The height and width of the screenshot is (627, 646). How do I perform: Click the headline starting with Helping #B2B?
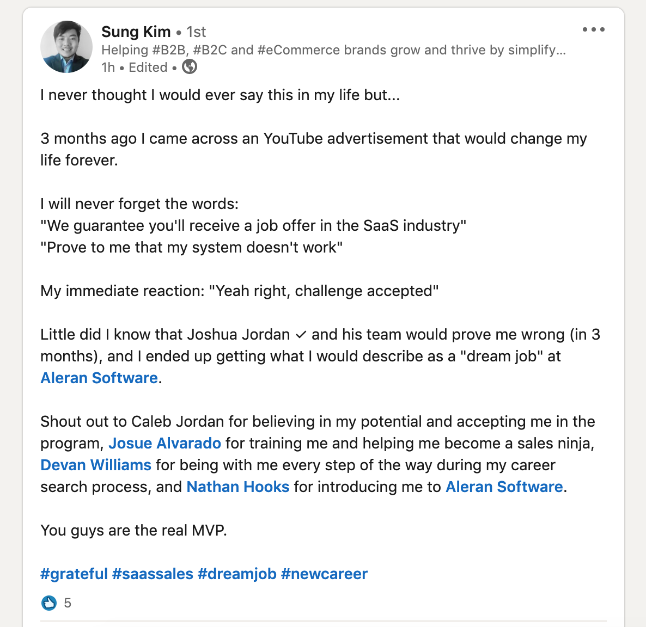click(x=333, y=50)
